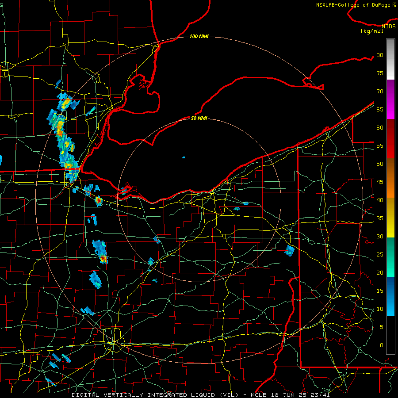The height and width of the screenshot is (398, 398).
Task: Select the 60 value on the legend
Action: tap(380, 128)
